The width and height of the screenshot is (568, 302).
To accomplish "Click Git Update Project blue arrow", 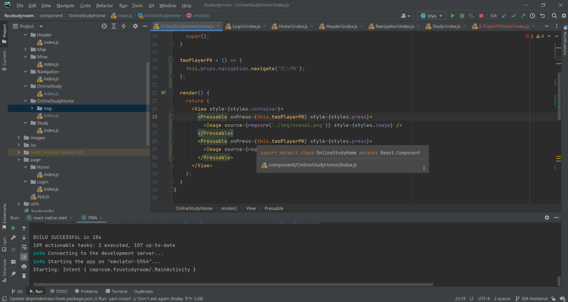I will (x=504, y=16).
